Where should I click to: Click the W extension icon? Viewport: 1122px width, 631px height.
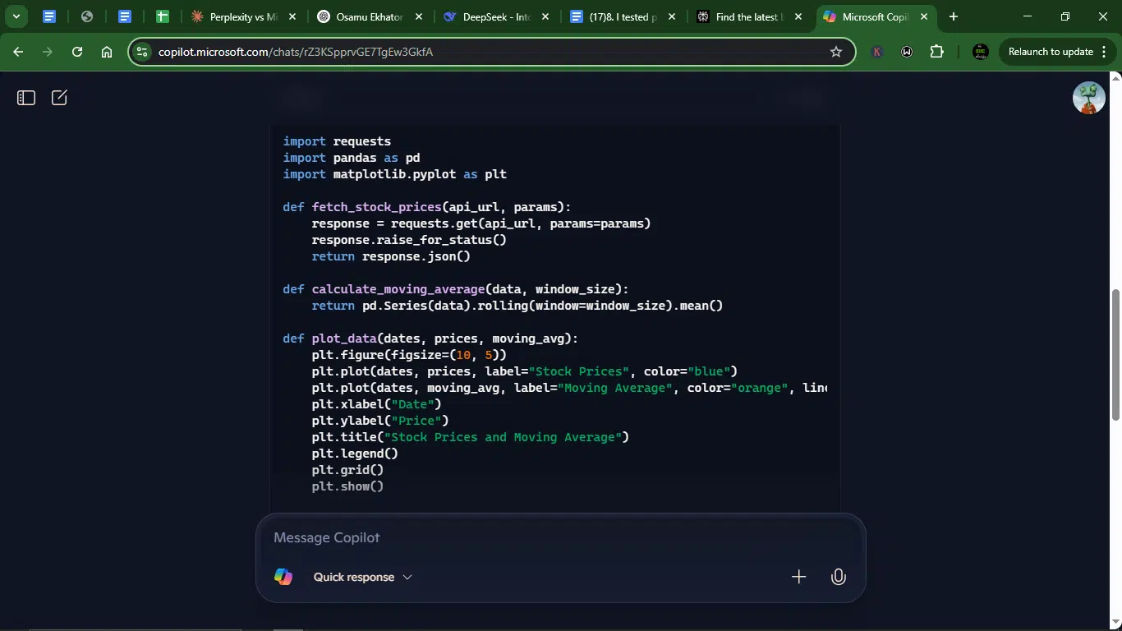(x=907, y=52)
